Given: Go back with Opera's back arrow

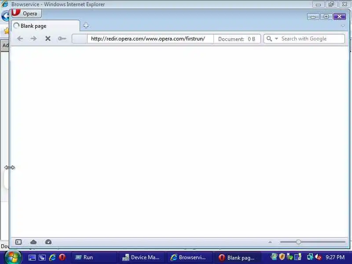Looking at the screenshot, I should tap(20, 39).
